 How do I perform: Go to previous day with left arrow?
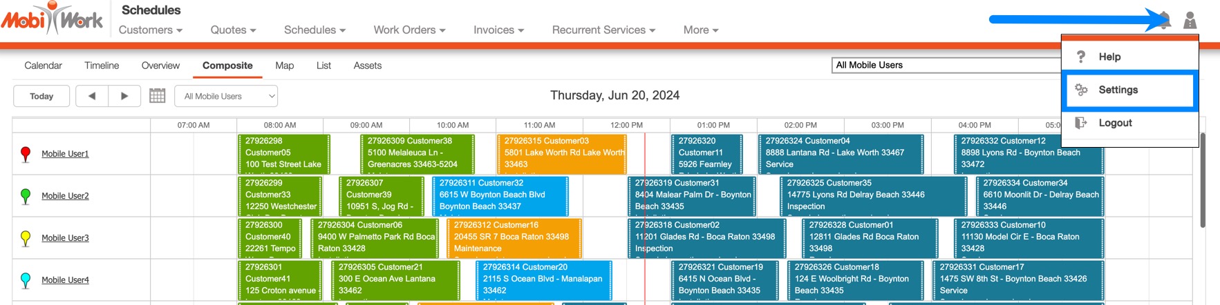(92, 96)
